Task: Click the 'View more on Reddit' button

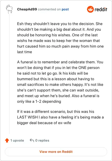Action: point(56,152)
